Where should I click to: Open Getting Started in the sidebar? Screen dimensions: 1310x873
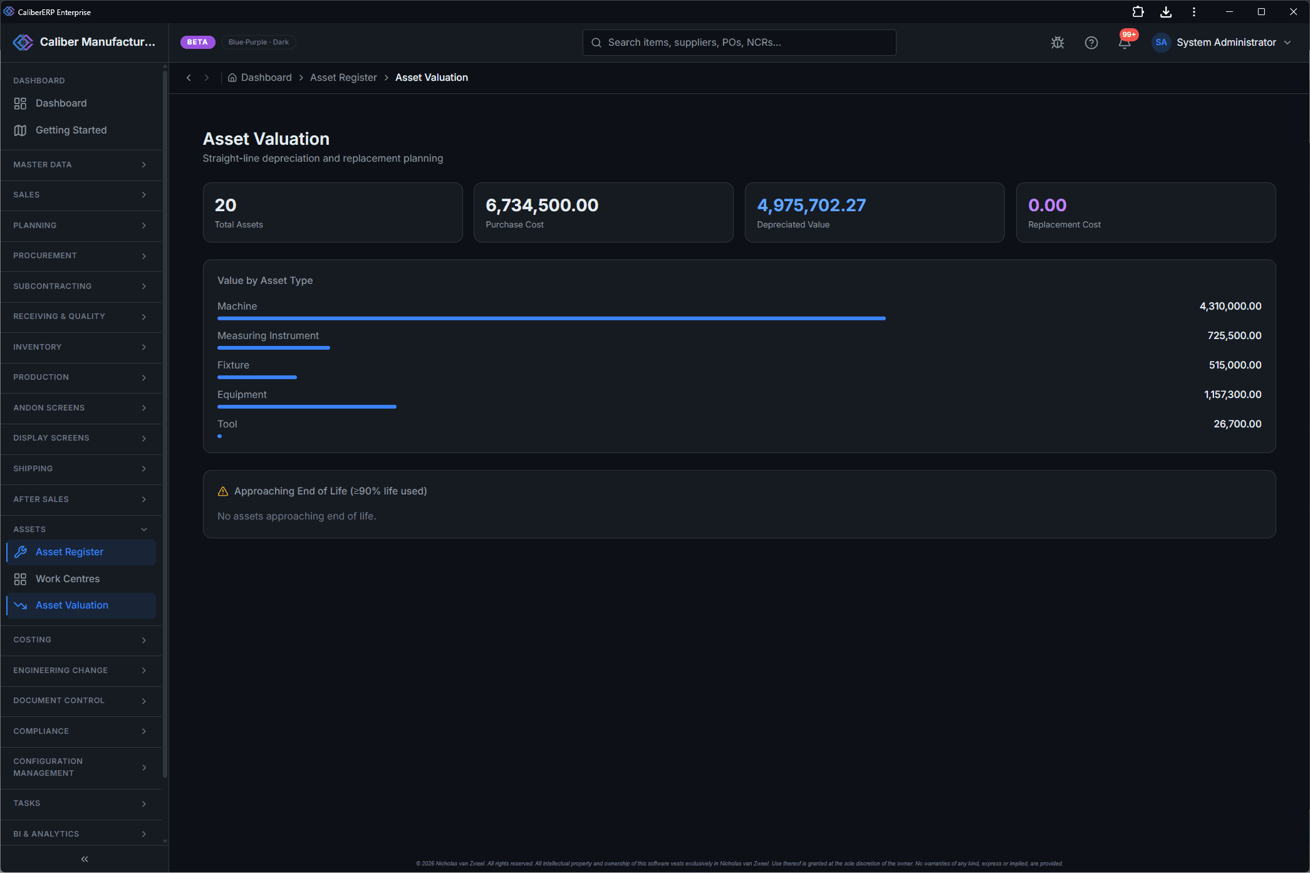point(81,130)
